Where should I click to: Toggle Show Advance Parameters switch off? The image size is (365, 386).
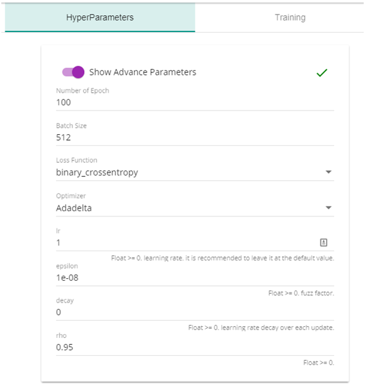(x=73, y=72)
